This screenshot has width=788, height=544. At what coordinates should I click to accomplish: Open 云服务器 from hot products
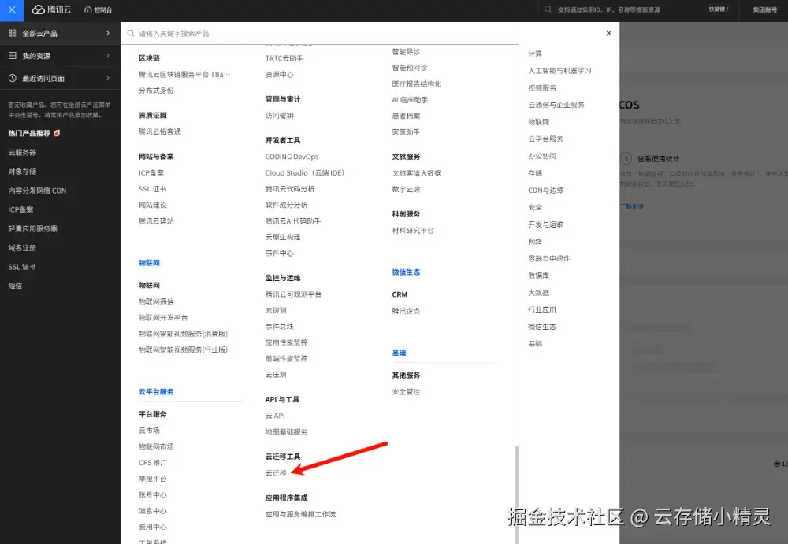click(x=22, y=152)
